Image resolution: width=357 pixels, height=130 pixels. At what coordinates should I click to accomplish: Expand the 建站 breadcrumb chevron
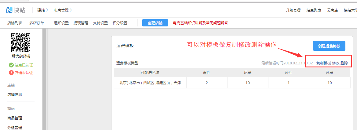point(47,10)
